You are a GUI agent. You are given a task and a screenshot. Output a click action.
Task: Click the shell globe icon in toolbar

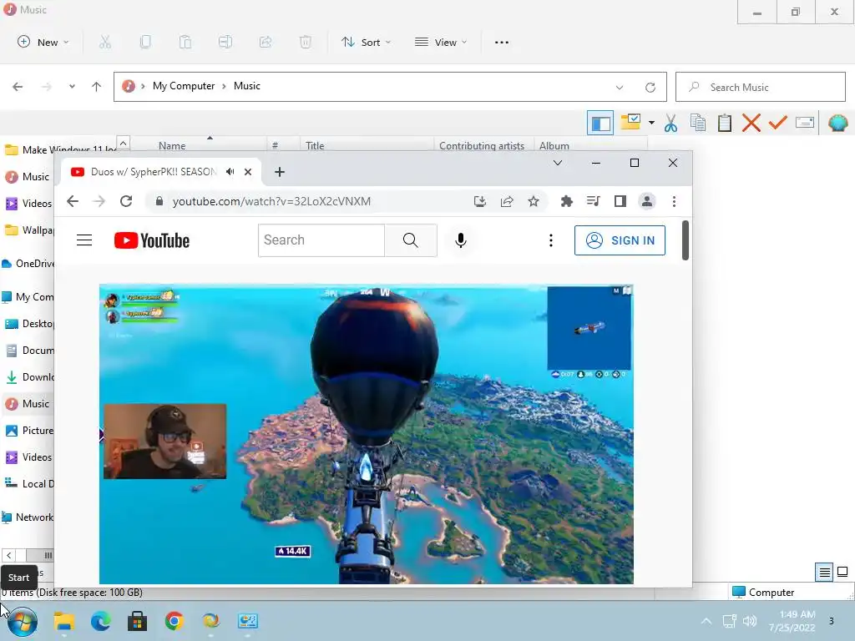[837, 124]
